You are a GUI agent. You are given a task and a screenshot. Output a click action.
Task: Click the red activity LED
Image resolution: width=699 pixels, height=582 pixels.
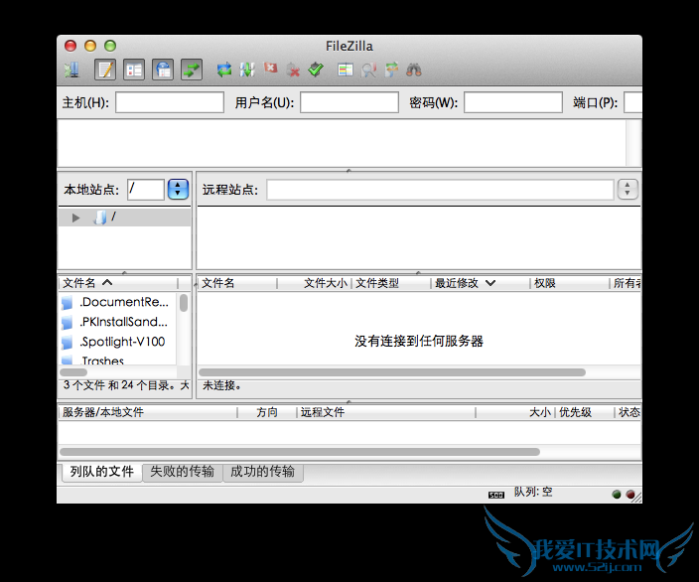(629, 495)
